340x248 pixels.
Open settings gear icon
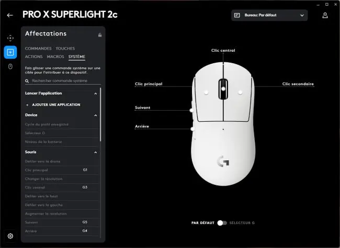coord(10,236)
